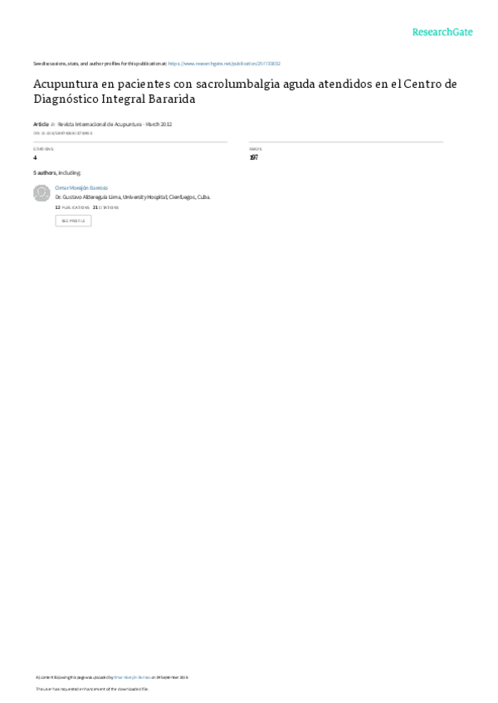Image resolution: width=498 pixels, height=703 pixels.
Task: Click the reads count 197
Action: 254,158
